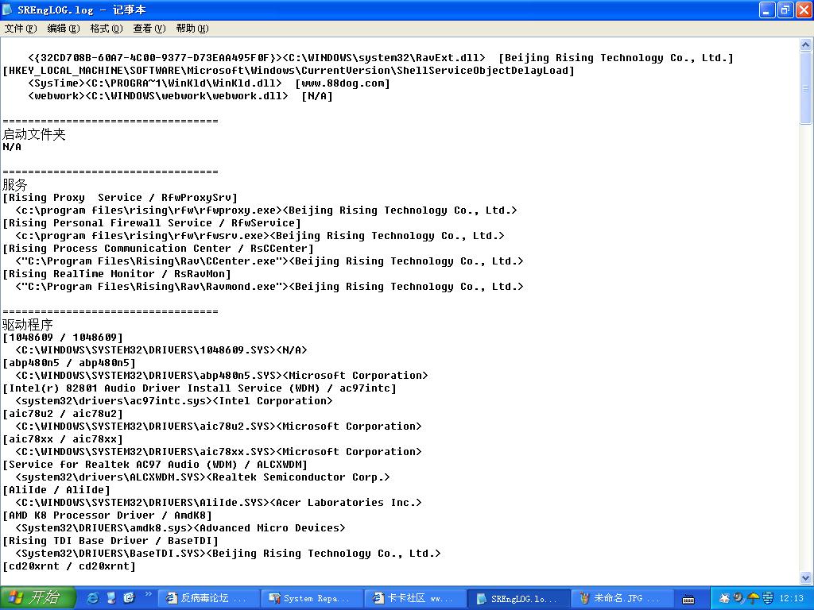The image size is (814, 610).
Task: Click the AMD K8 Processor Driver line
Action: click(107, 515)
